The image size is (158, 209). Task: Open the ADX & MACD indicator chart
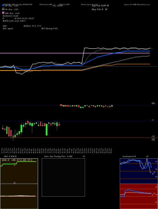tap(19, 184)
